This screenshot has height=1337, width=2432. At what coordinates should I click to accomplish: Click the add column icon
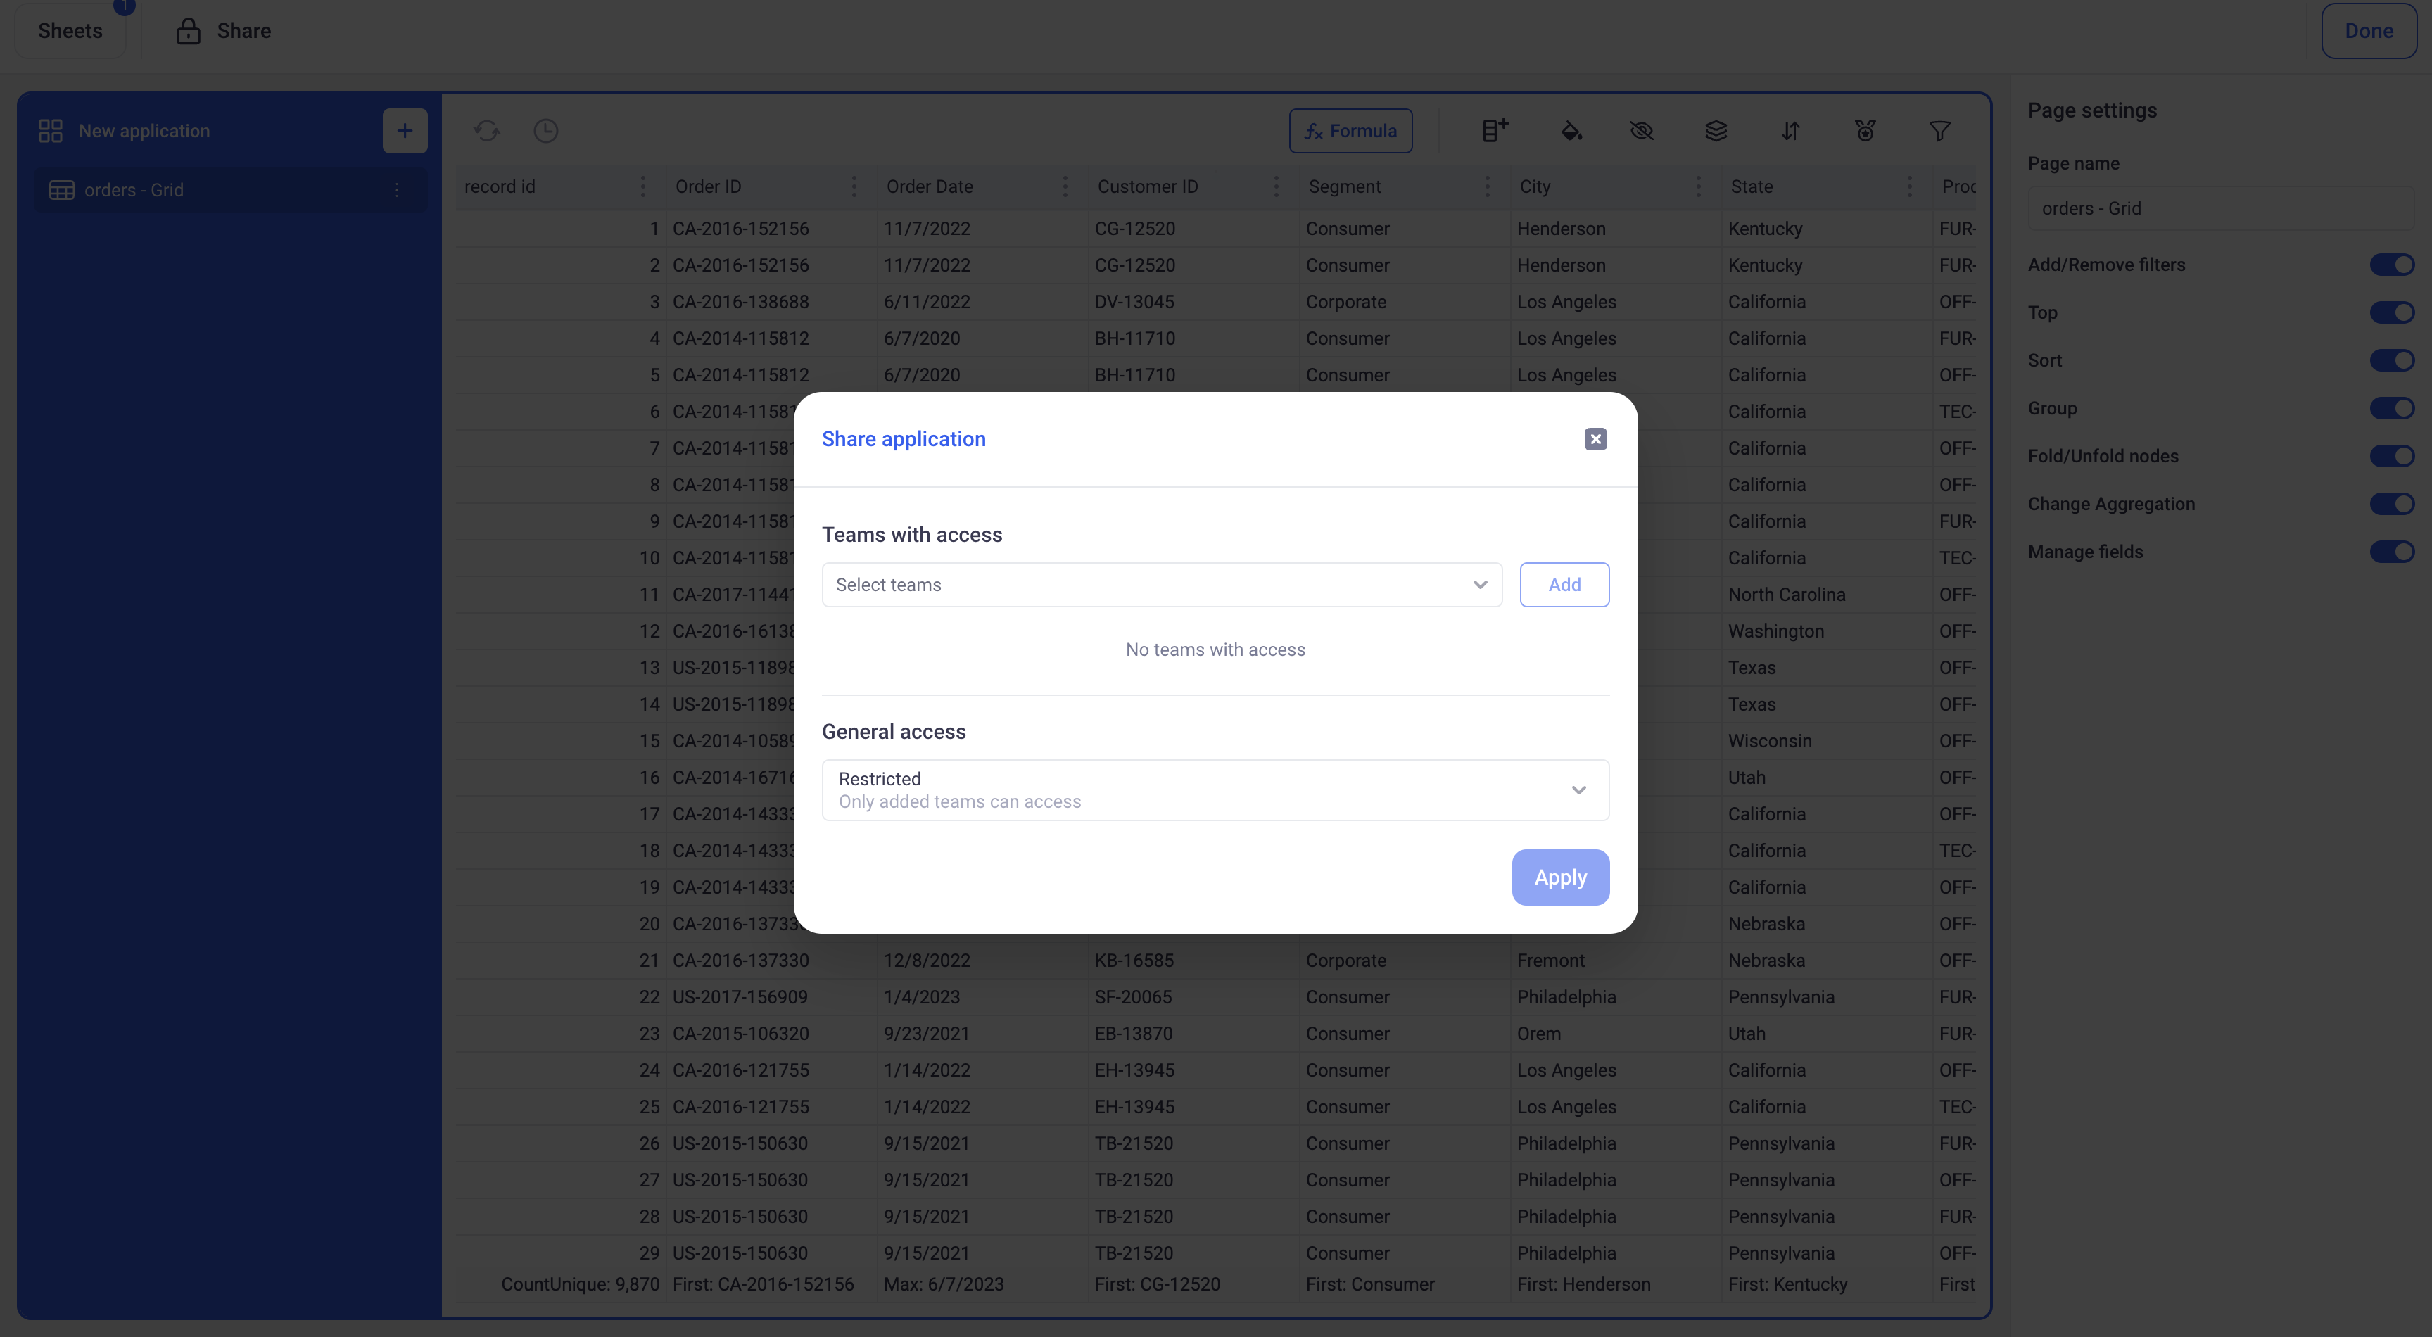[1495, 130]
